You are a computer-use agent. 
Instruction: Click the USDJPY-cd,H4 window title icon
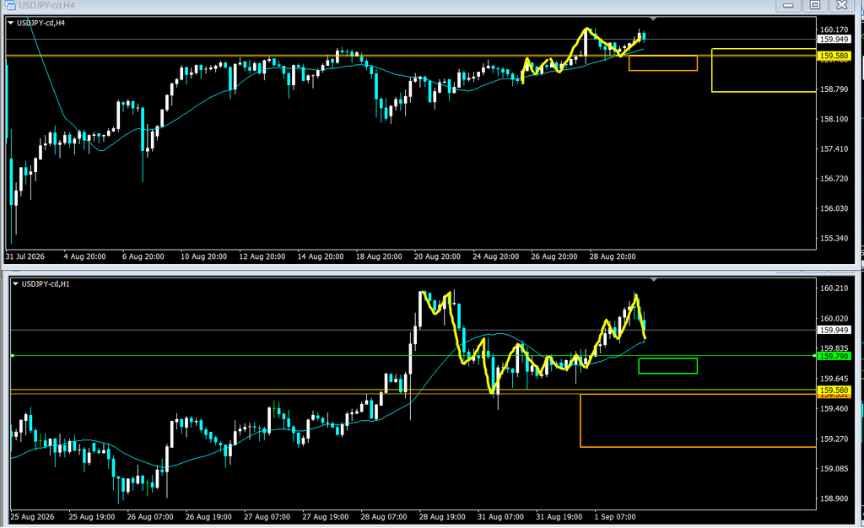pos(10,5)
